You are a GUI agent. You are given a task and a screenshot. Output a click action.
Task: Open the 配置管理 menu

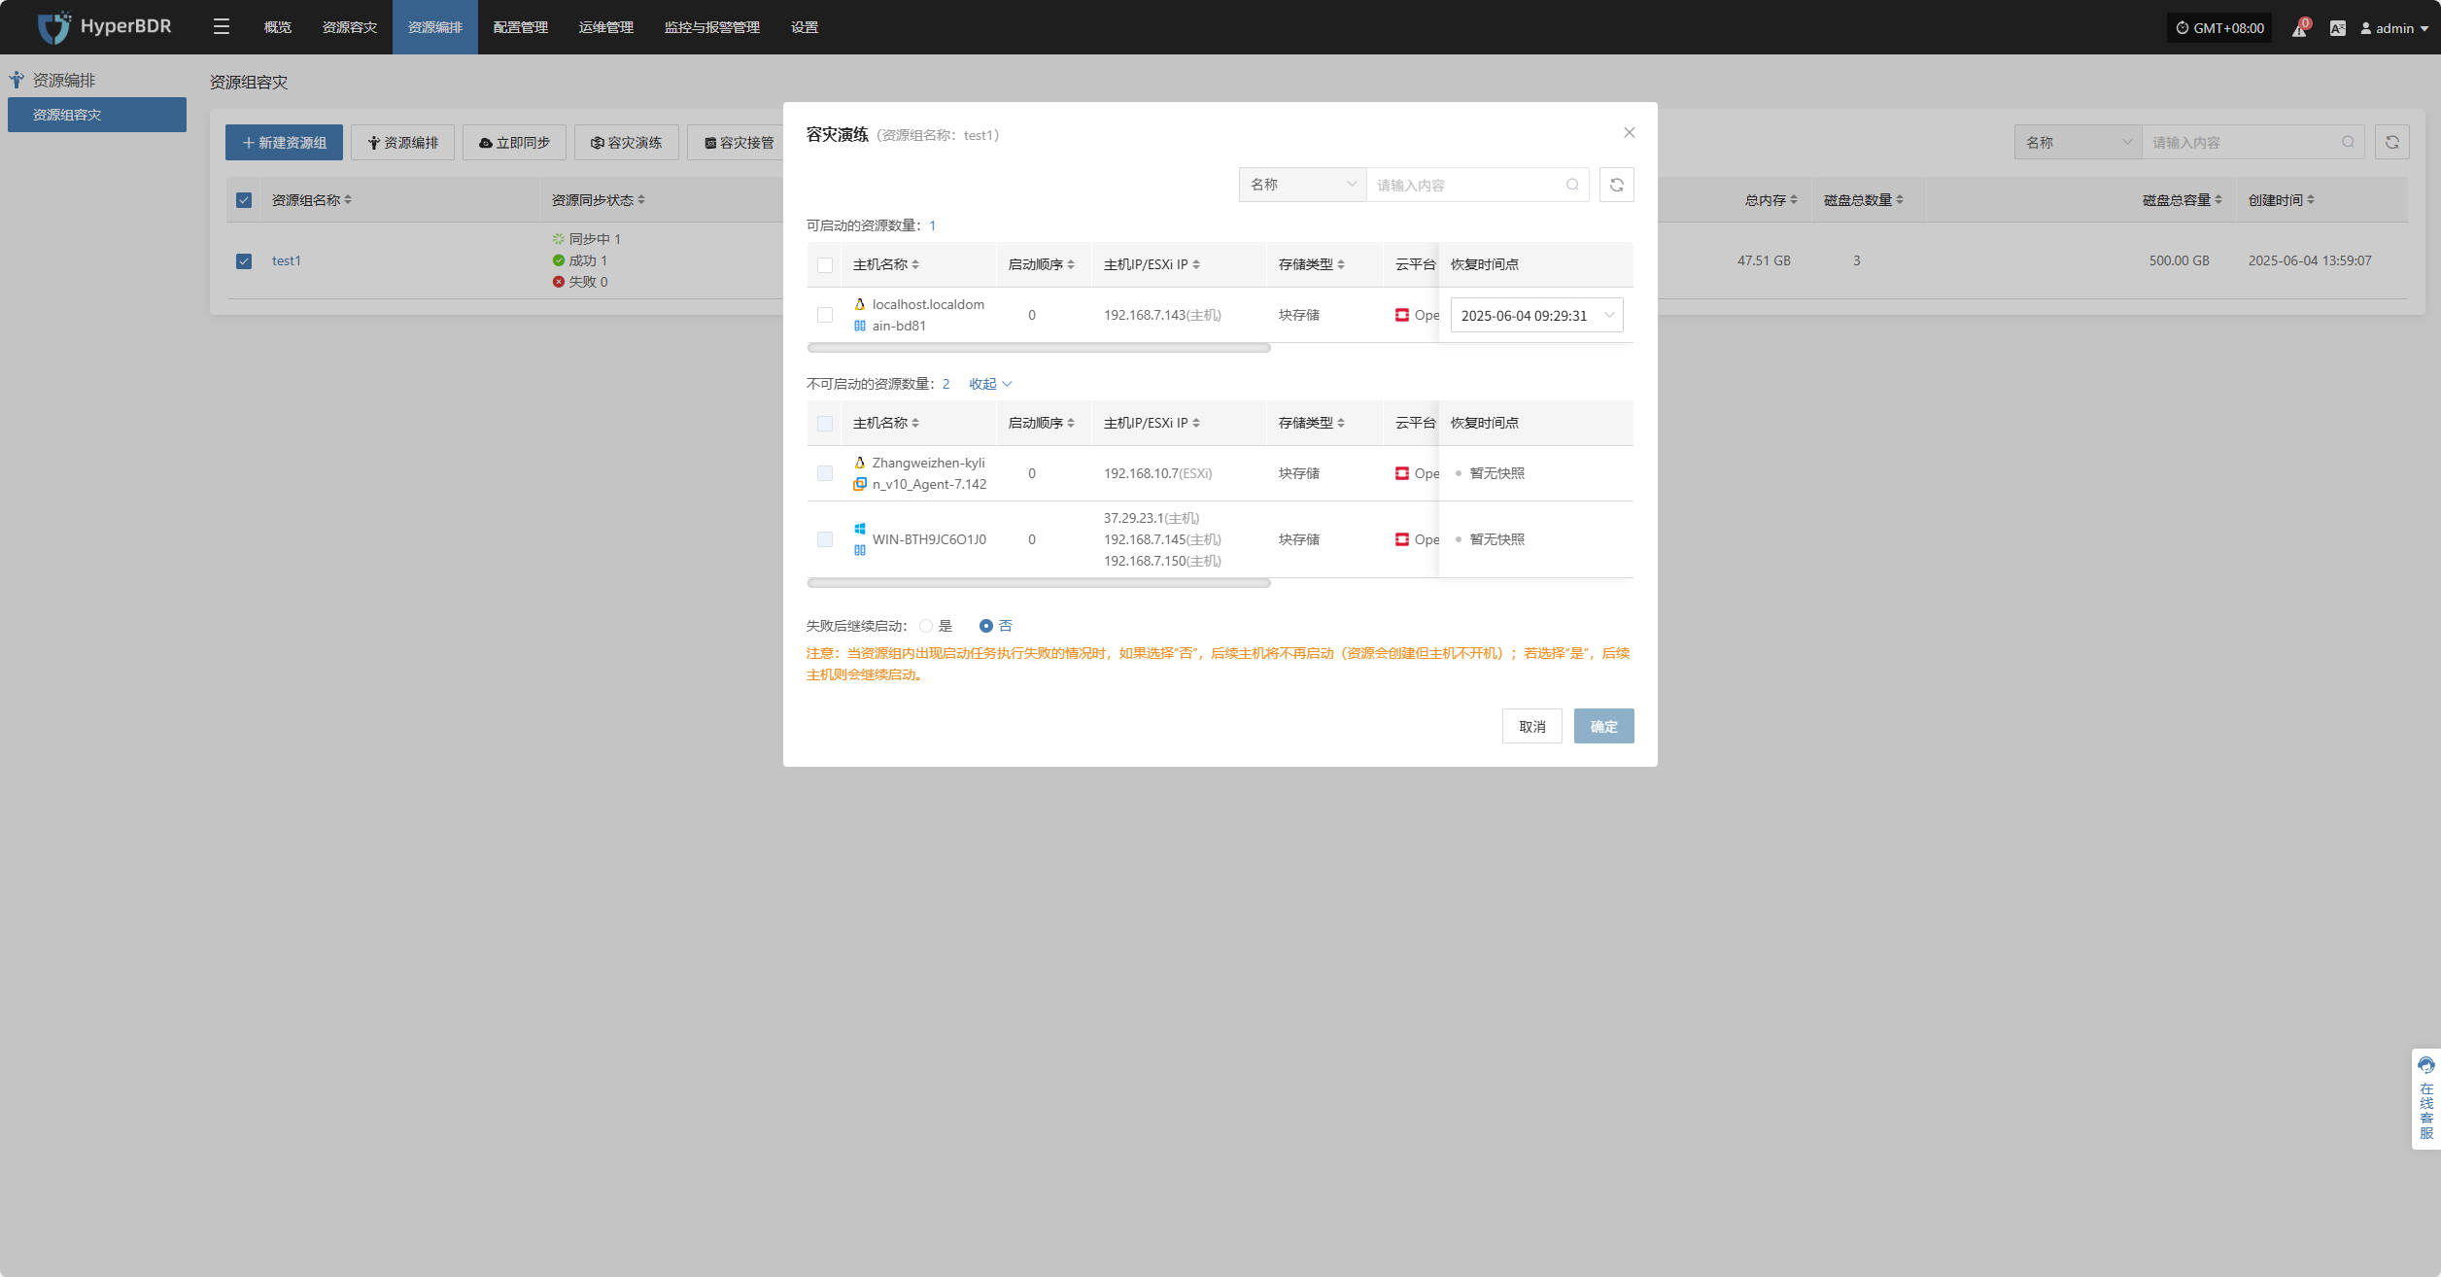pos(520,27)
